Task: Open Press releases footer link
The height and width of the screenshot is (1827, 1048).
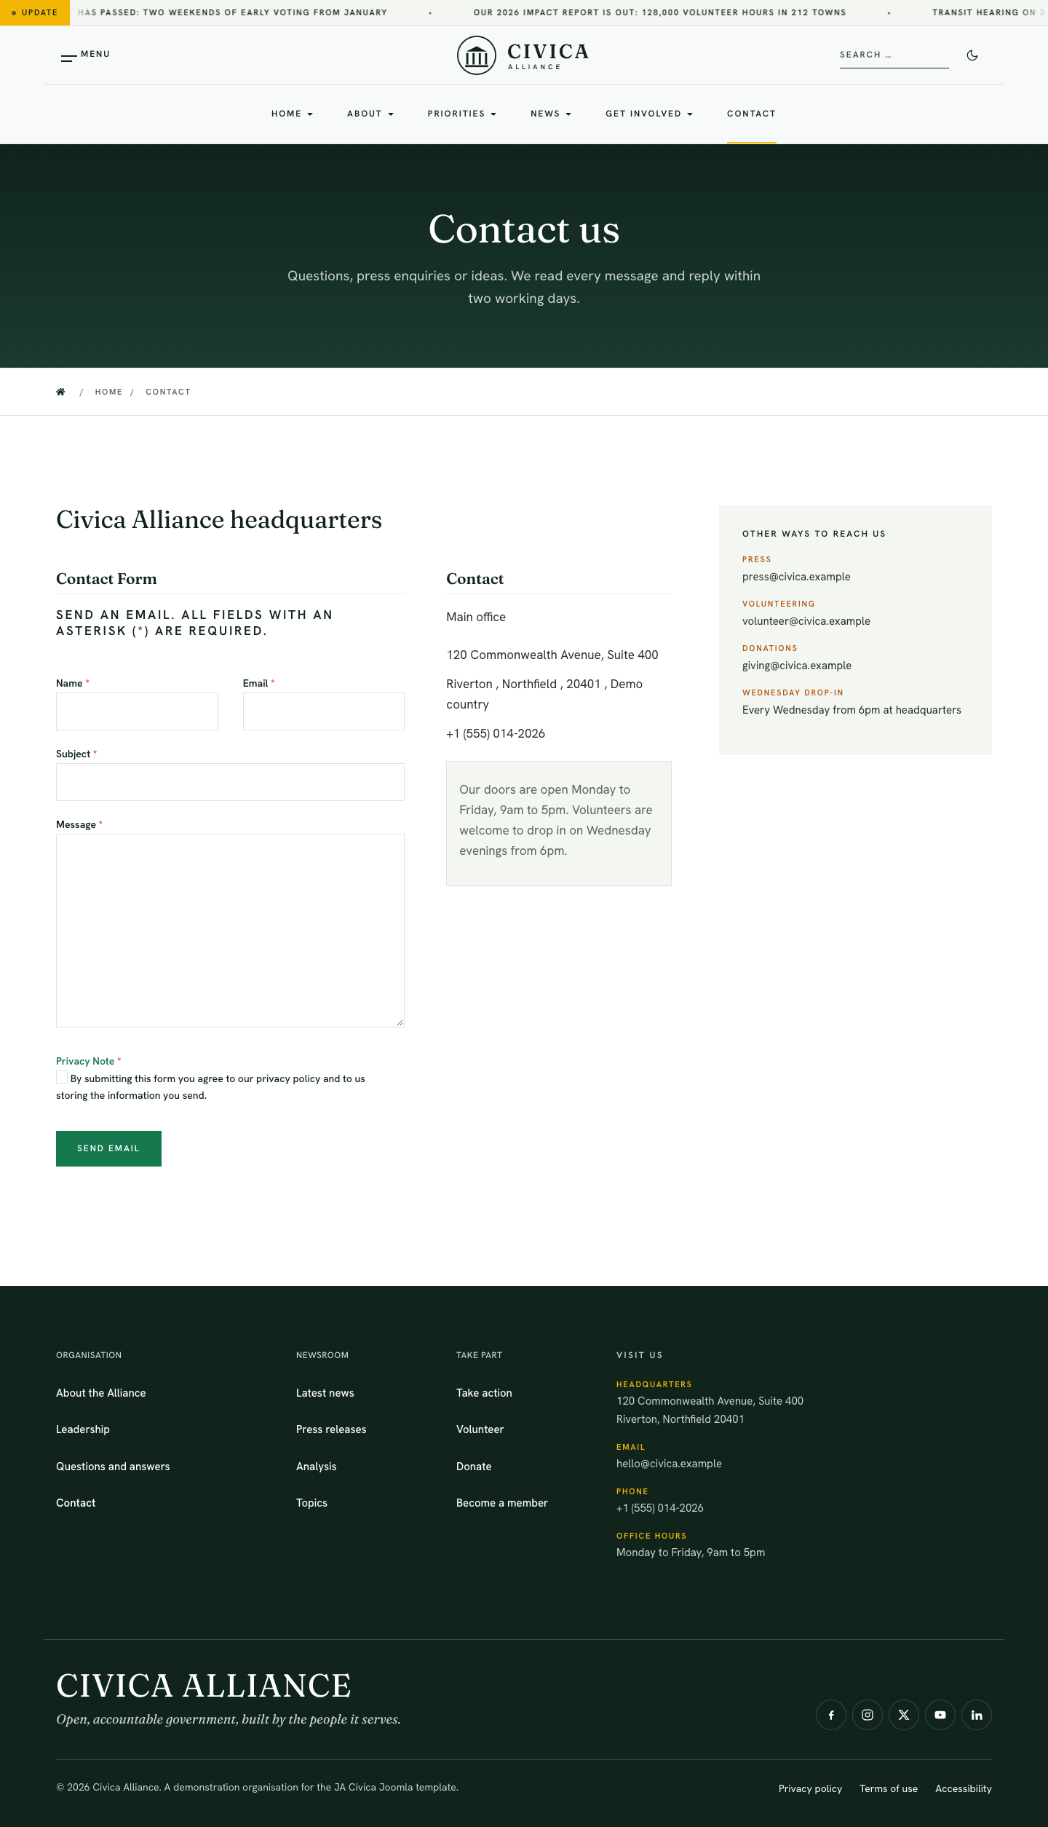Action: click(331, 1429)
